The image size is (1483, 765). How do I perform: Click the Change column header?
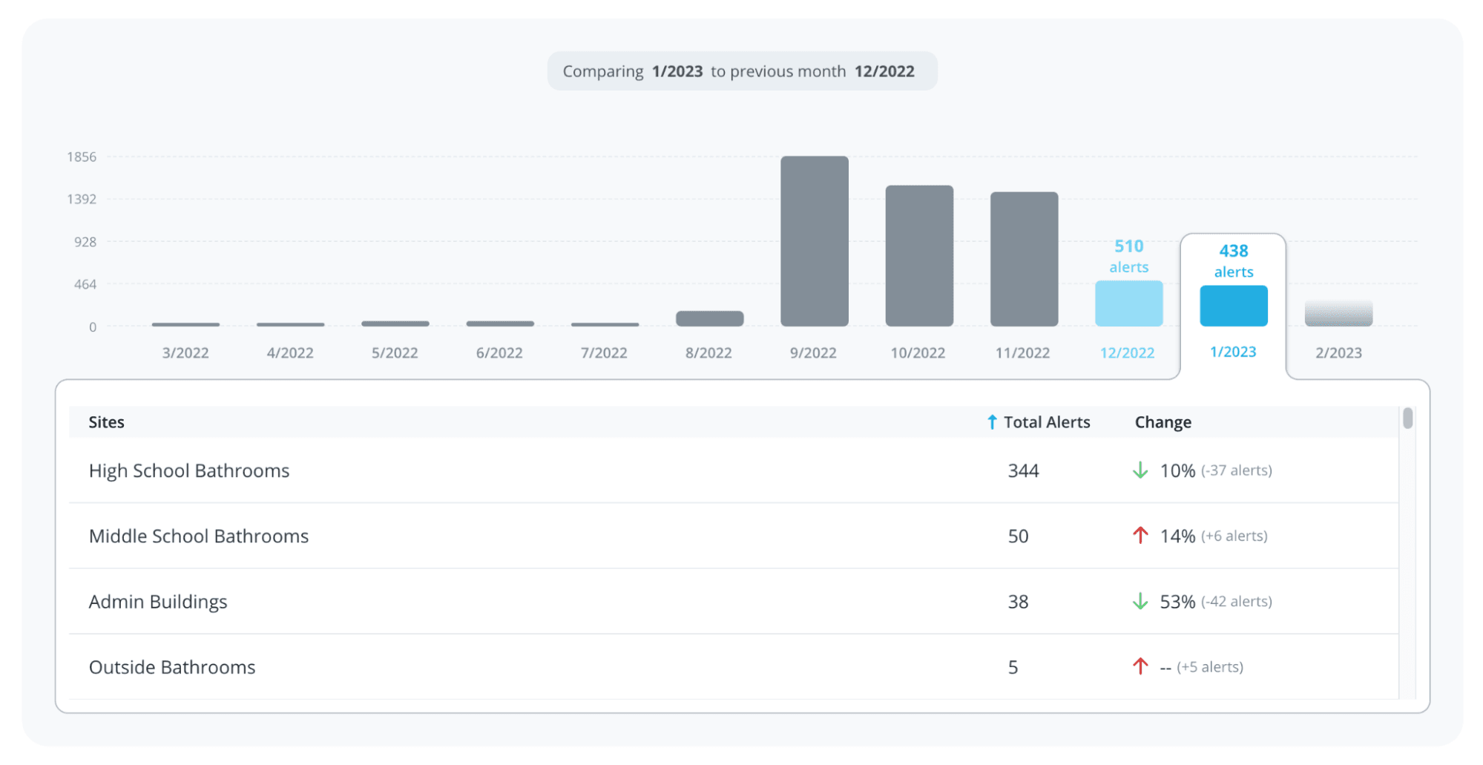(1163, 421)
